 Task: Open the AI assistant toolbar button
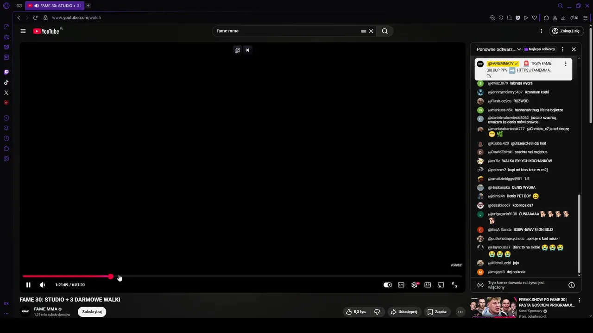point(574,18)
